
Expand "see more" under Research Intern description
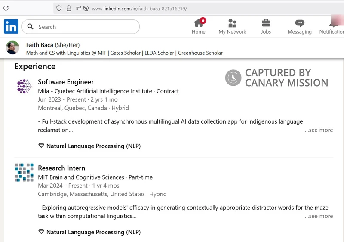(319, 216)
